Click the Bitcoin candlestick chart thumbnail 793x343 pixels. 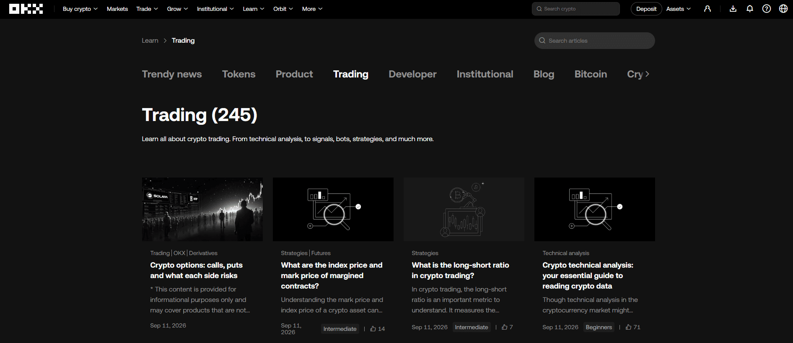(x=464, y=209)
